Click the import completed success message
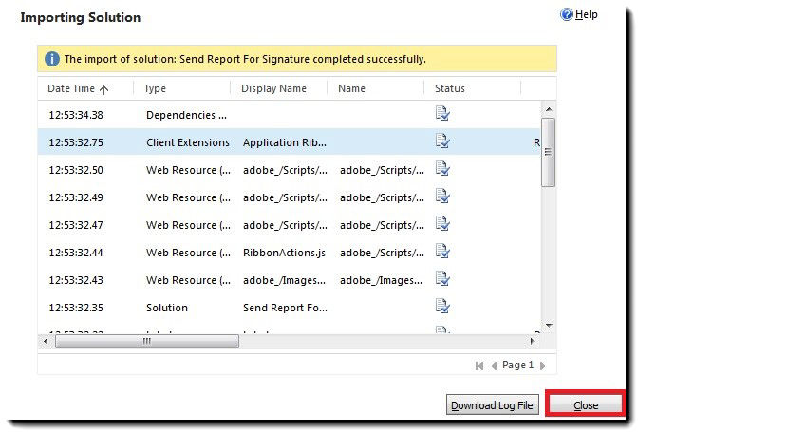Screen dimensions: 788x432 click(245, 59)
